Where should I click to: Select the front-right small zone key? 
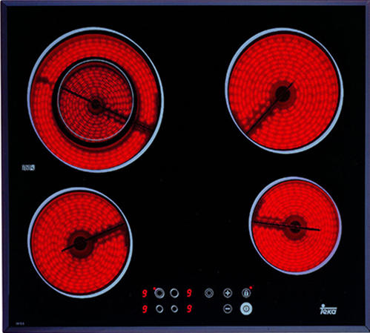pos(174,309)
